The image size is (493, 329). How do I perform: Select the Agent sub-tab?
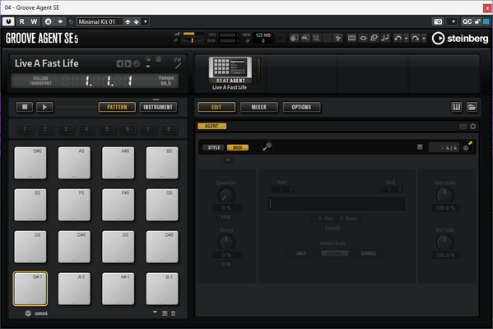[x=212, y=126]
